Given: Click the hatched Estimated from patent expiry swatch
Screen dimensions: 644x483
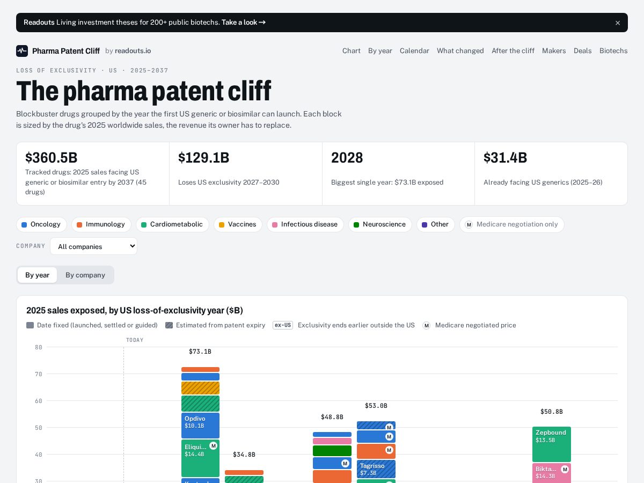Looking at the screenshot, I should pos(169,325).
